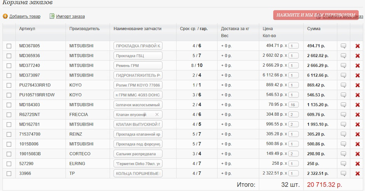Open comment for row PU105719RR1DW

point(343,95)
